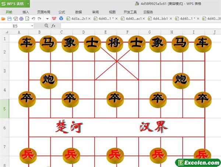221x167 pixels.
Task: Open the 开始 ribbon tab
Action: point(9,12)
